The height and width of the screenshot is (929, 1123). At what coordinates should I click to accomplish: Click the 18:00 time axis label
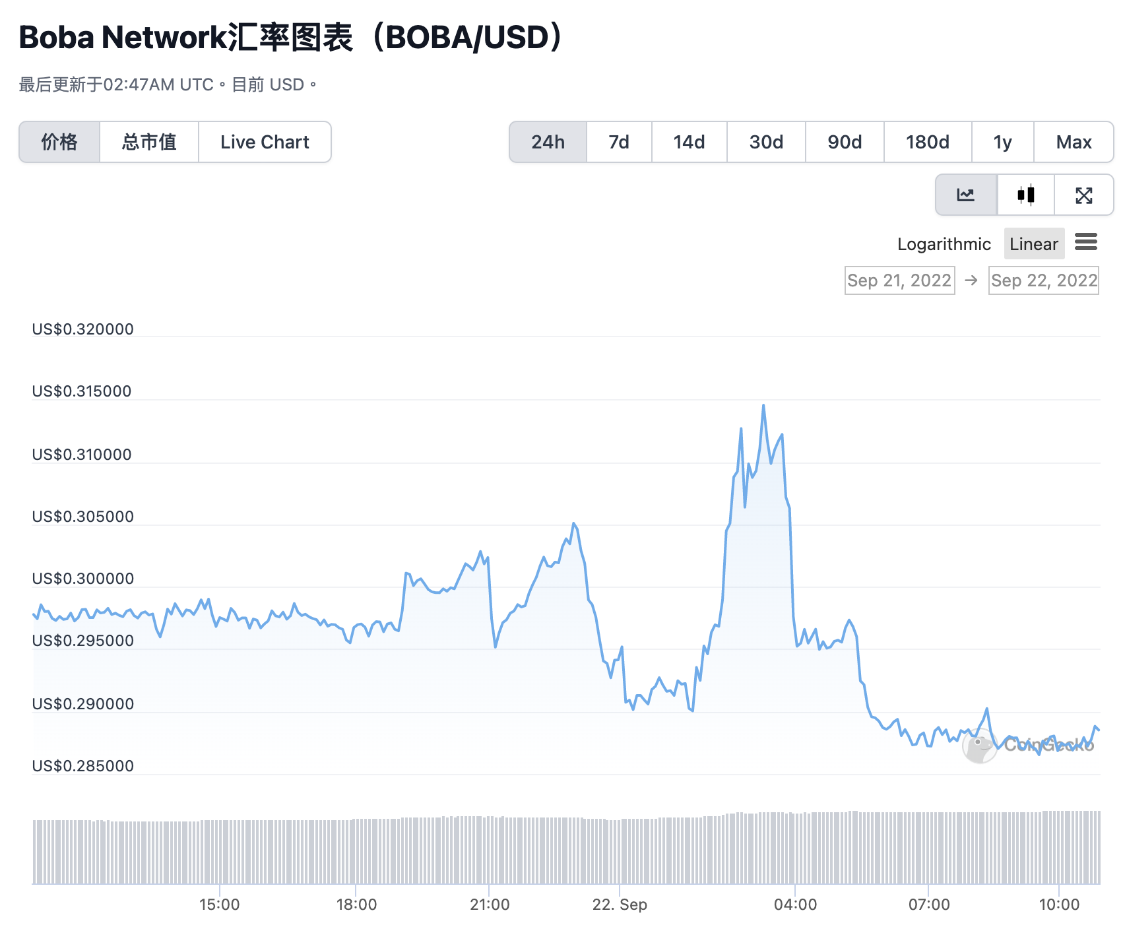(x=356, y=904)
